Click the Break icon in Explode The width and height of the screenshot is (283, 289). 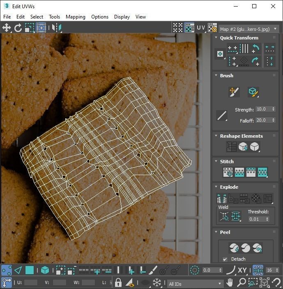pyautogui.click(x=222, y=198)
